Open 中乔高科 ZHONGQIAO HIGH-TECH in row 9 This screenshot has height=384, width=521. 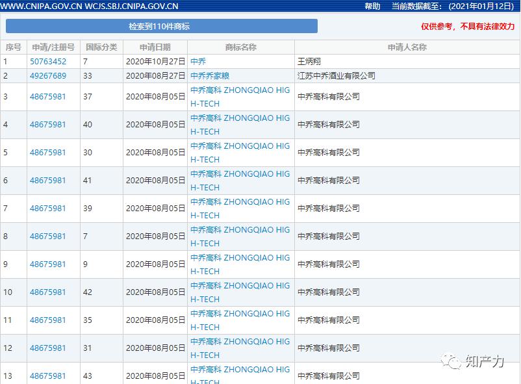click(x=240, y=264)
